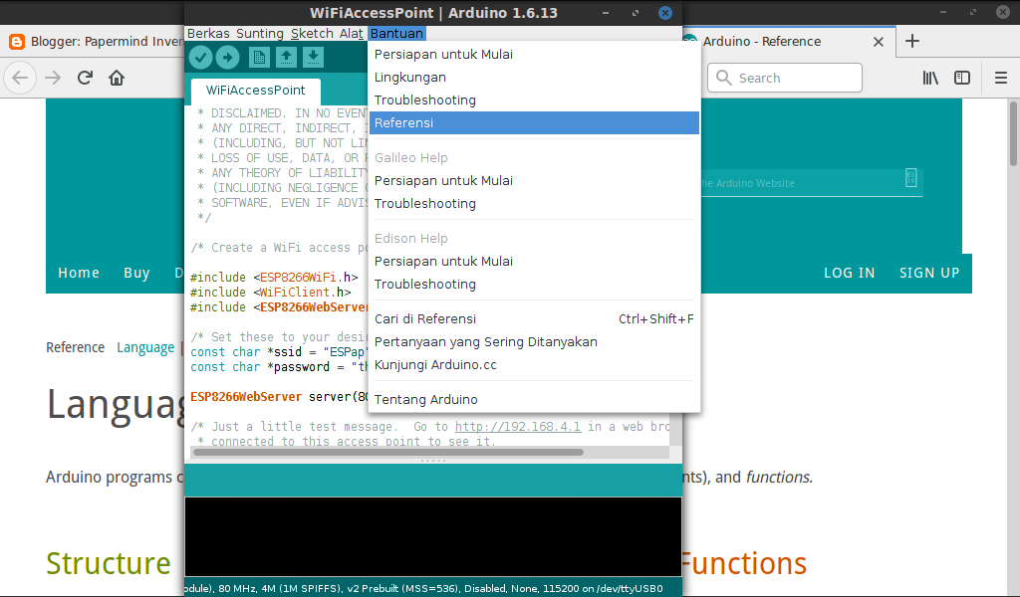Open a new browser tab with the plus button
The height and width of the screenshot is (597, 1020).
click(912, 42)
